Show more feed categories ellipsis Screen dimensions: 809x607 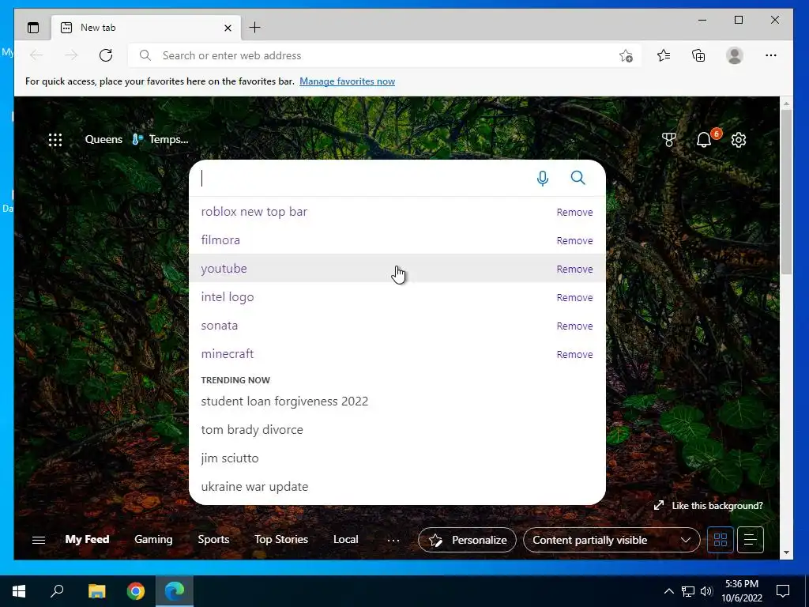[393, 541]
